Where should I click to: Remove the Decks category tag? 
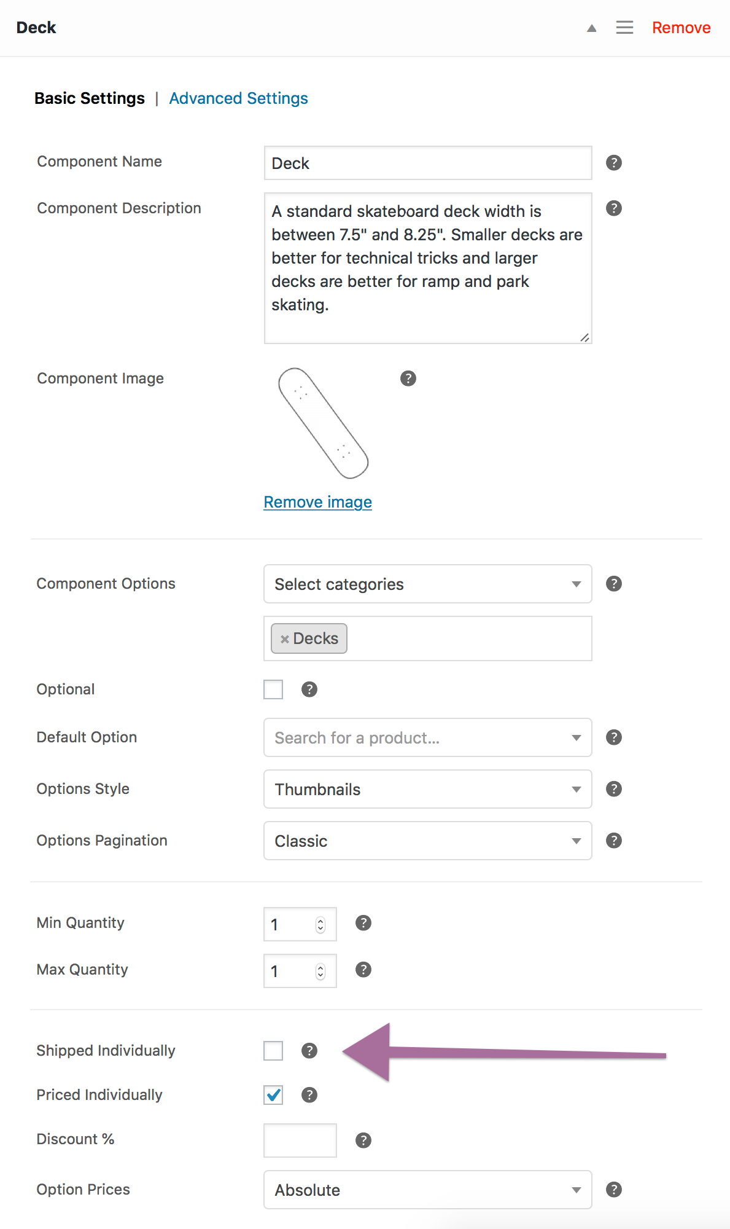[285, 639]
